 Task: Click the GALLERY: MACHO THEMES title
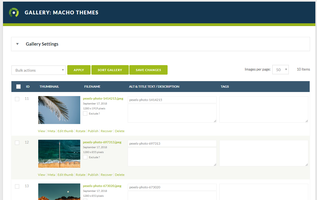pos(62,12)
